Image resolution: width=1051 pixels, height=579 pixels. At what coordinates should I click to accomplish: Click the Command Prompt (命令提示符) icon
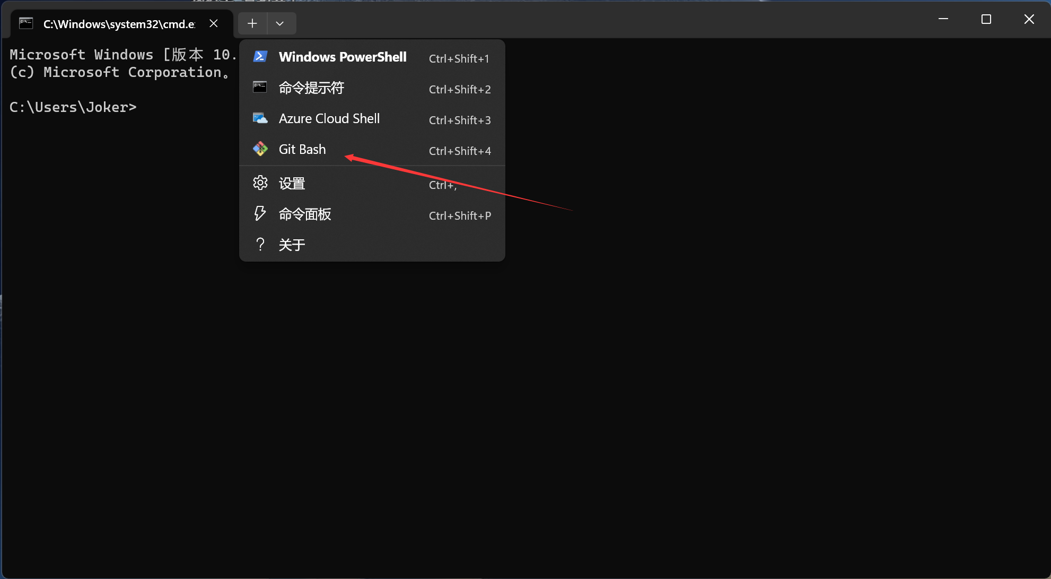(x=260, y=88)
